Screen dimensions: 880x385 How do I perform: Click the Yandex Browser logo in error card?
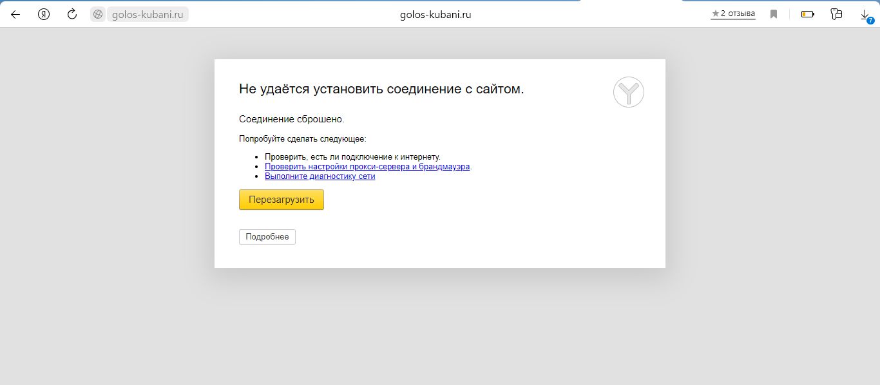[628, 92]
